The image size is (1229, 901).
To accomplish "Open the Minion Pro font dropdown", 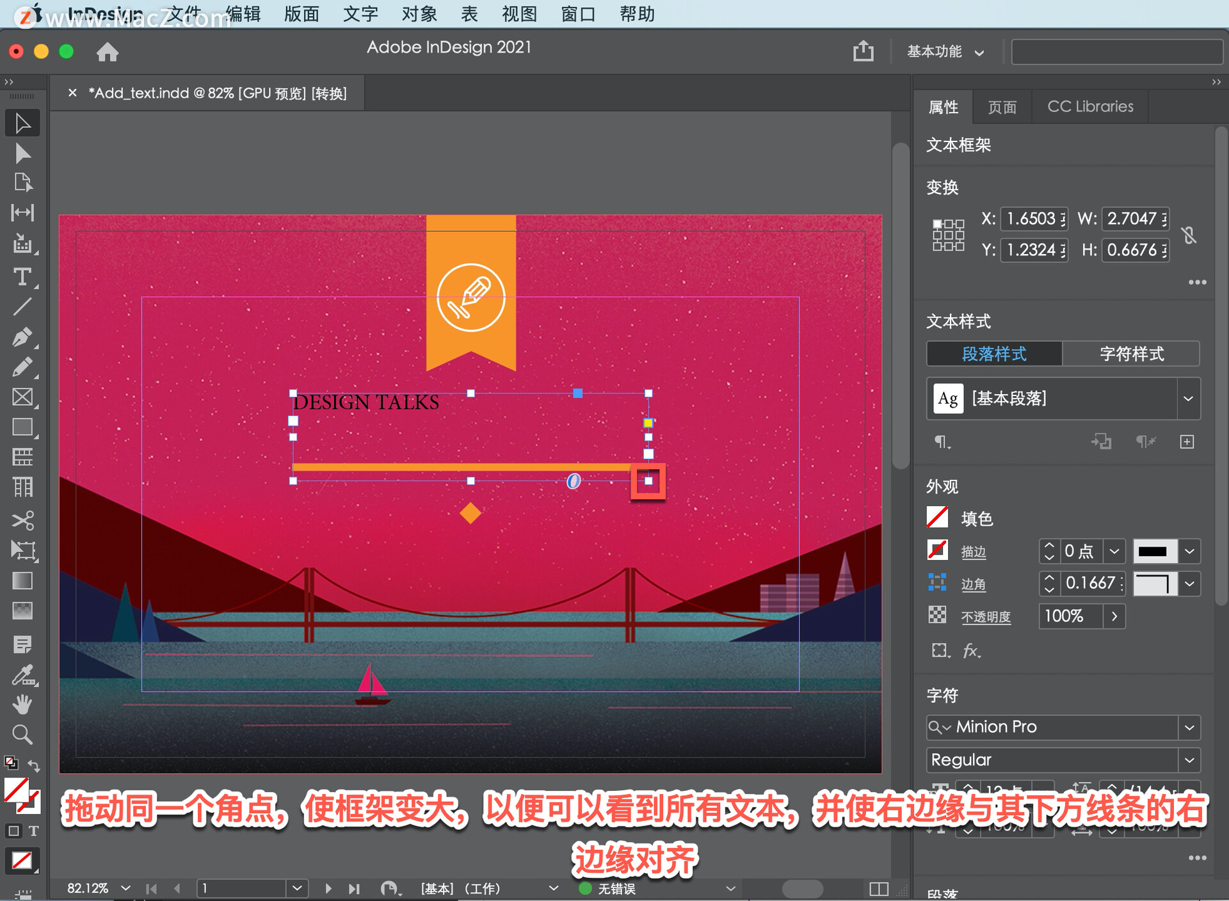I will click(x=1189, y=727).
